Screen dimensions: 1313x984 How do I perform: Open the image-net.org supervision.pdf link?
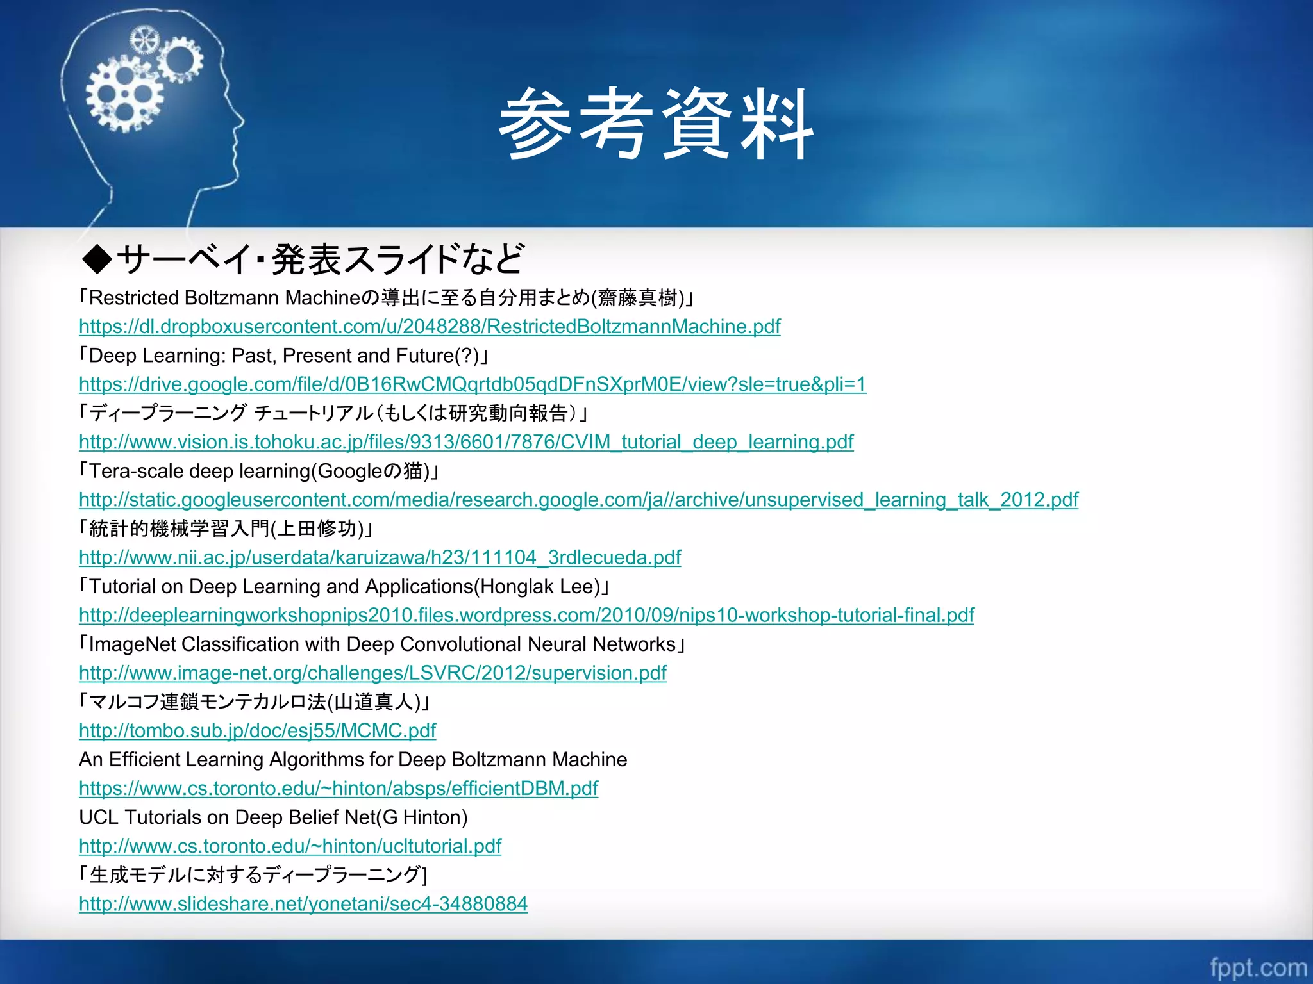pyautogui.click(x=372, y=673)
